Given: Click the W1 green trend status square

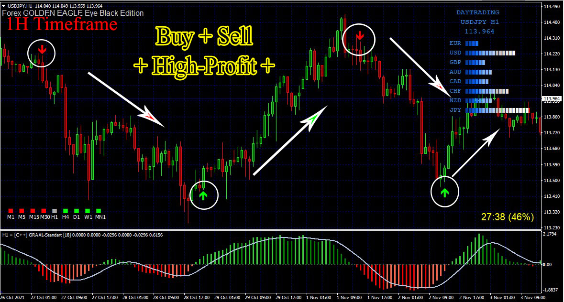Looking at the screenshot, I should (87, 210).
